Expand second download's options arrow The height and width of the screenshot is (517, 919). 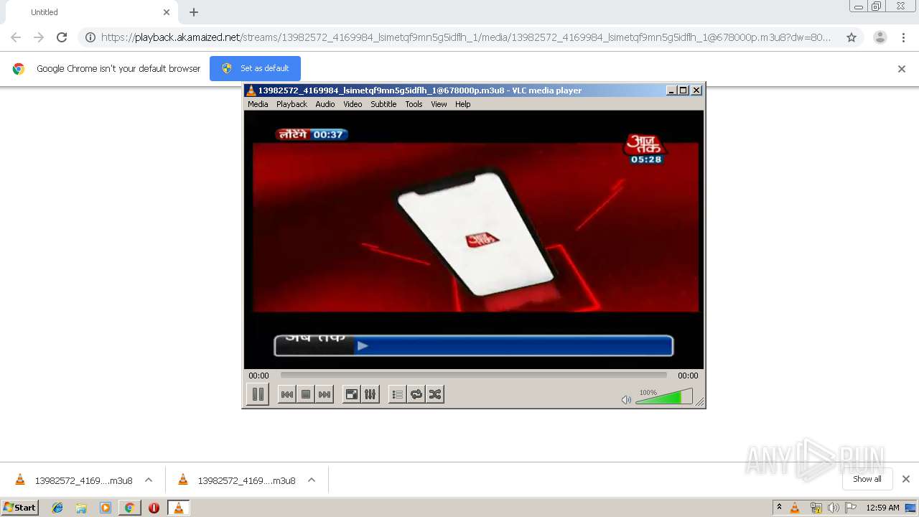(x=312, y=480)
